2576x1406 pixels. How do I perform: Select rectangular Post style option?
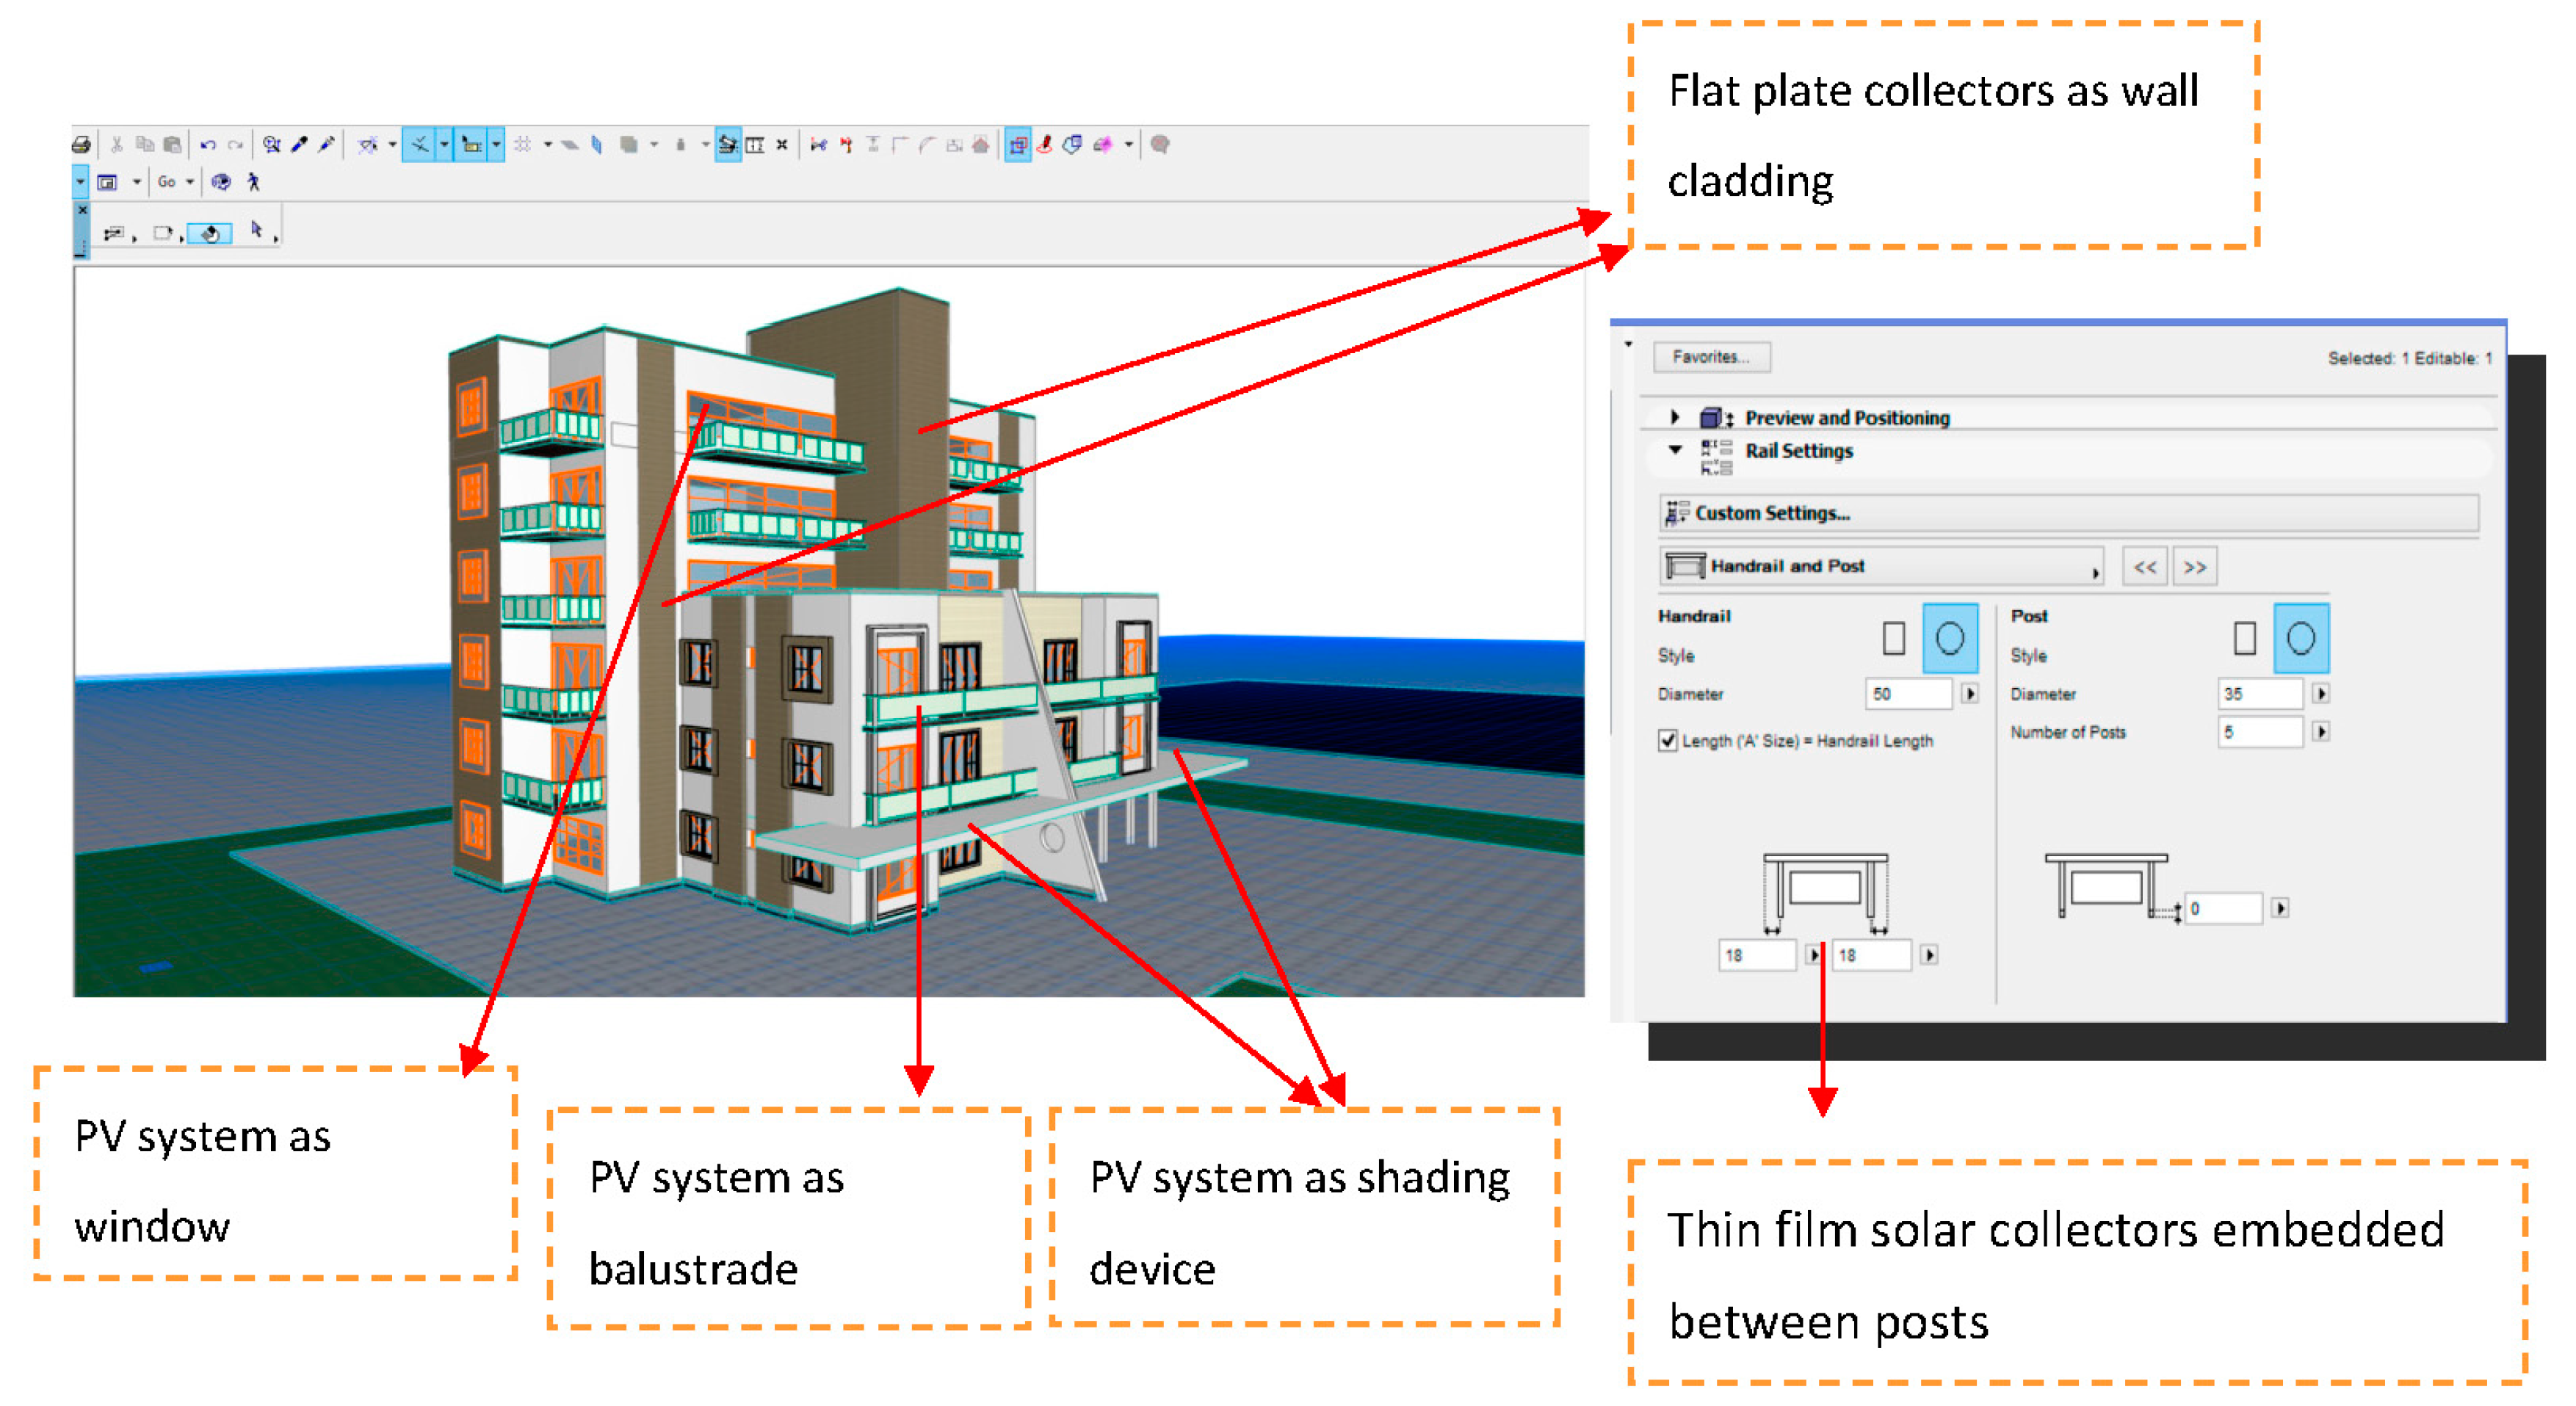click(x=2244, y=638)
